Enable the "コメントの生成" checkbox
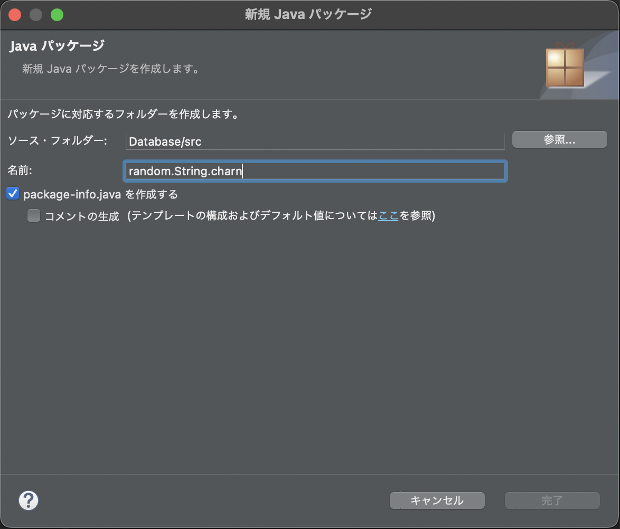This screenshot has width=620, height=529. 33,215
